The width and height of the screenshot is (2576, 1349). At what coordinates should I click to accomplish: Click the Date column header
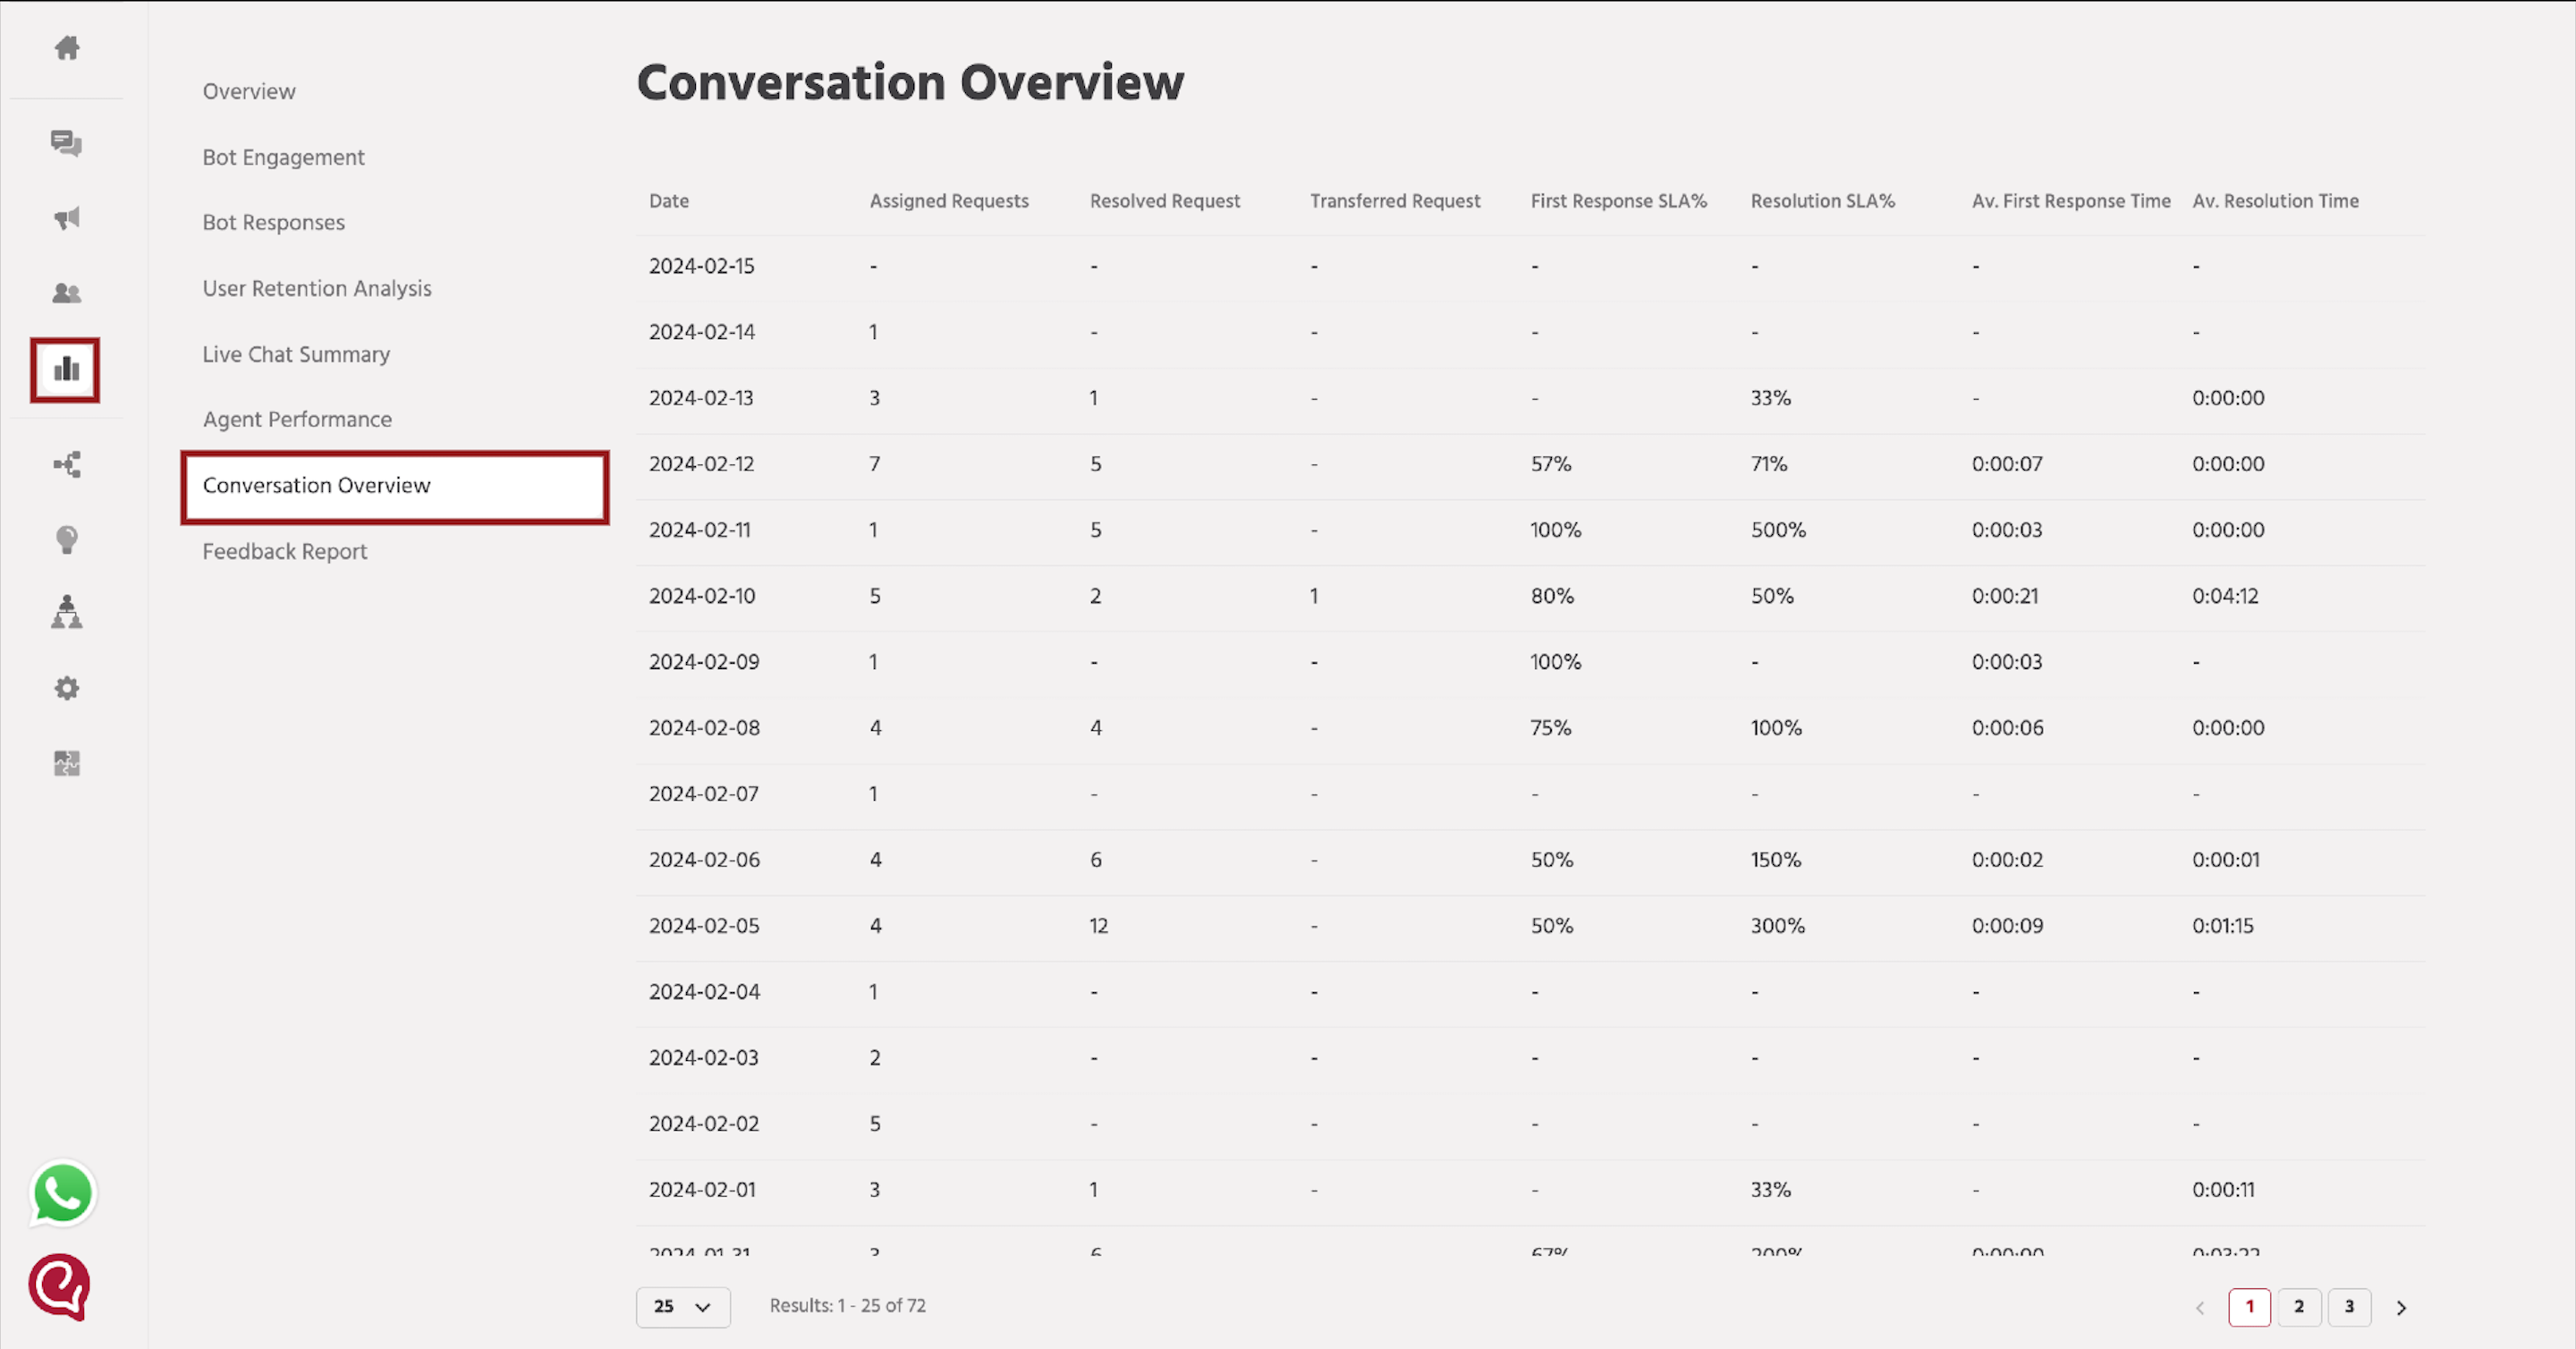[x=669, y=201]
